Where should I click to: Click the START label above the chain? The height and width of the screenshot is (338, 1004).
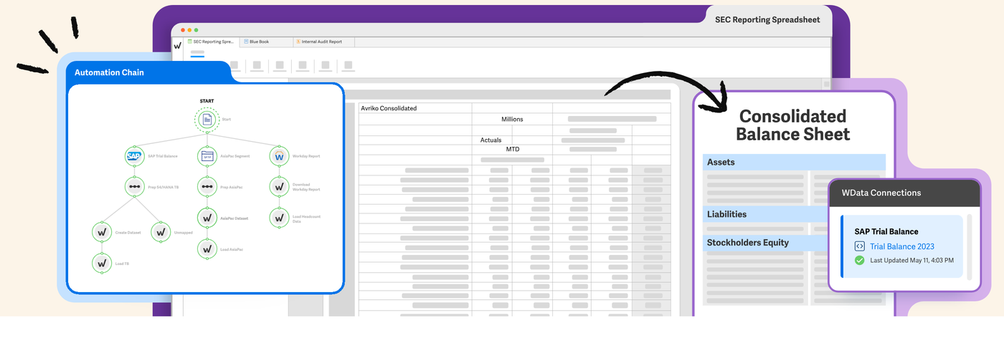click(x=207, y=102)
